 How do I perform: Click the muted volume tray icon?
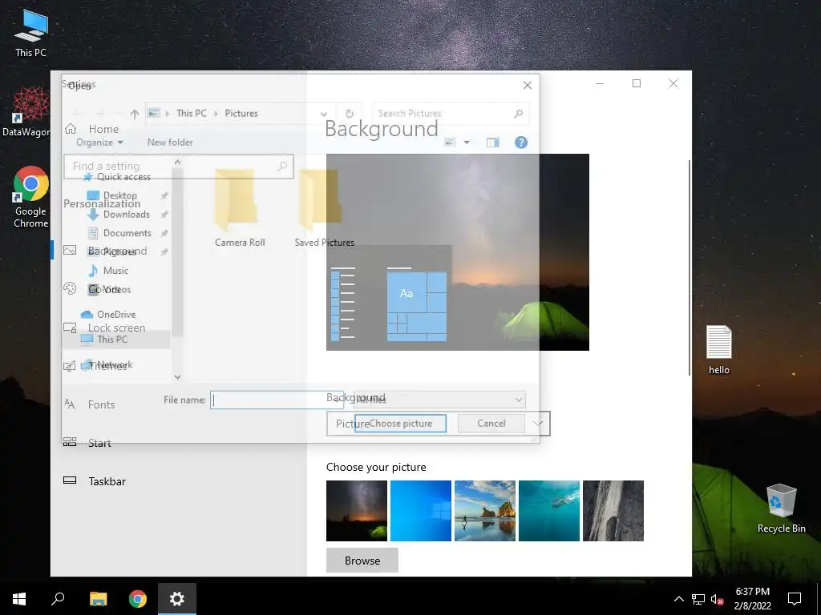tap(718, 599)
